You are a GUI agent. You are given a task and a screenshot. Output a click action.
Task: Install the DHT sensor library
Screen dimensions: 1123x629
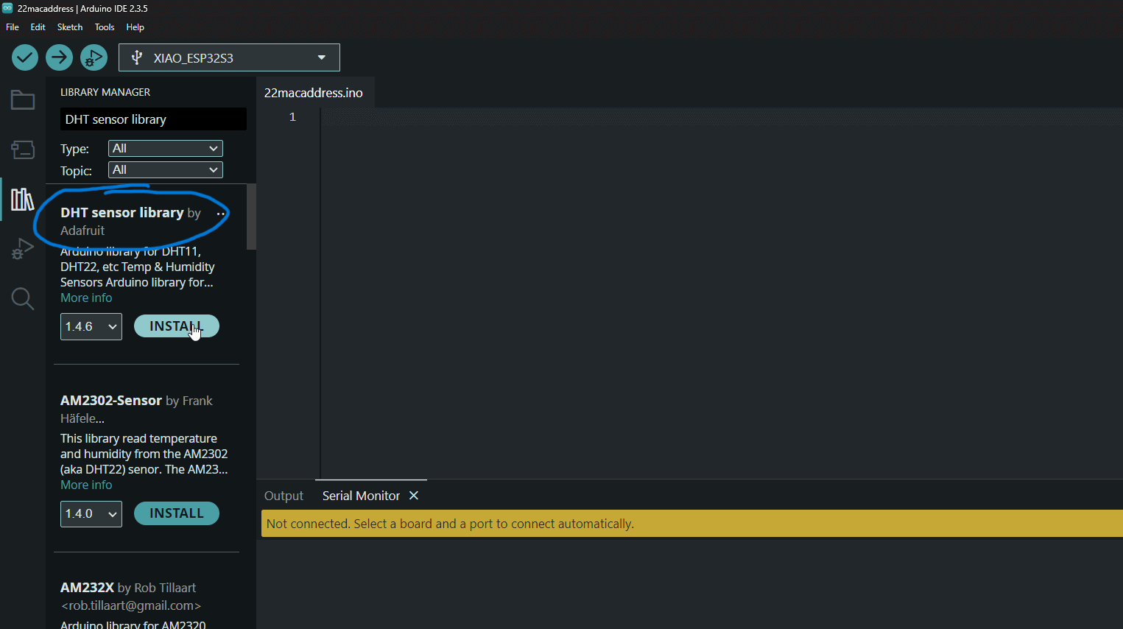[177, 326]
